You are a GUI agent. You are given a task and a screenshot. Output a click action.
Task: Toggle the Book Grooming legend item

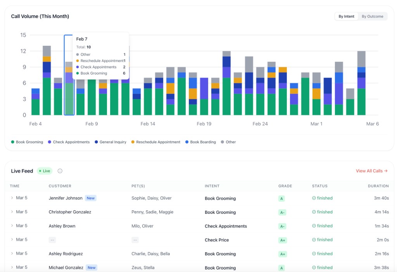click(27, 142)
